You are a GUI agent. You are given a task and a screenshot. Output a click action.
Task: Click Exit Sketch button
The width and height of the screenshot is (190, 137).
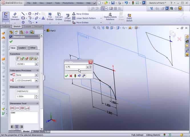[6, 17]
